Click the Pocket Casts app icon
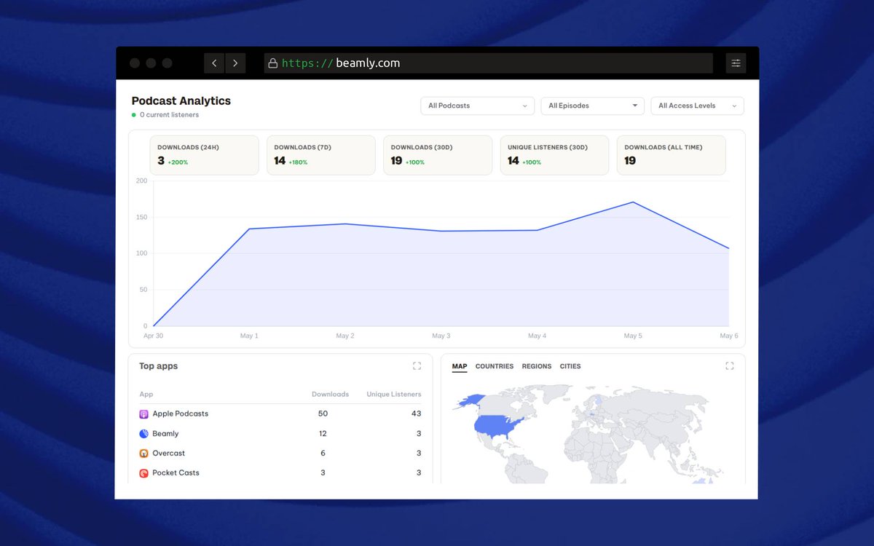The image size is (874, 546). coord(144,473)
